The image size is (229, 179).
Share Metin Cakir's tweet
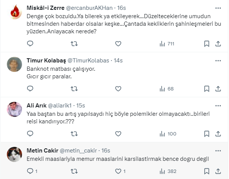[218, 171]
